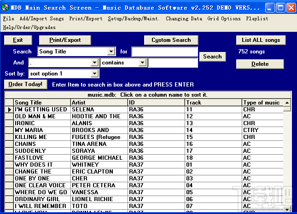Select song cell CHAINS
This screenshot has width=297, height=214.
[x=42, y=144]
